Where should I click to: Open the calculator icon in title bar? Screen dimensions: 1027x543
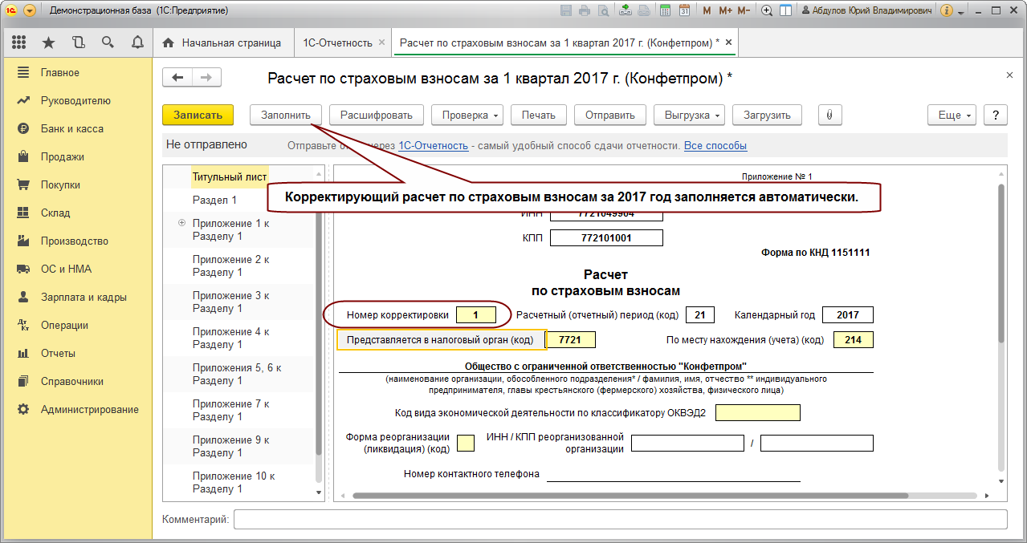point(665,11)
